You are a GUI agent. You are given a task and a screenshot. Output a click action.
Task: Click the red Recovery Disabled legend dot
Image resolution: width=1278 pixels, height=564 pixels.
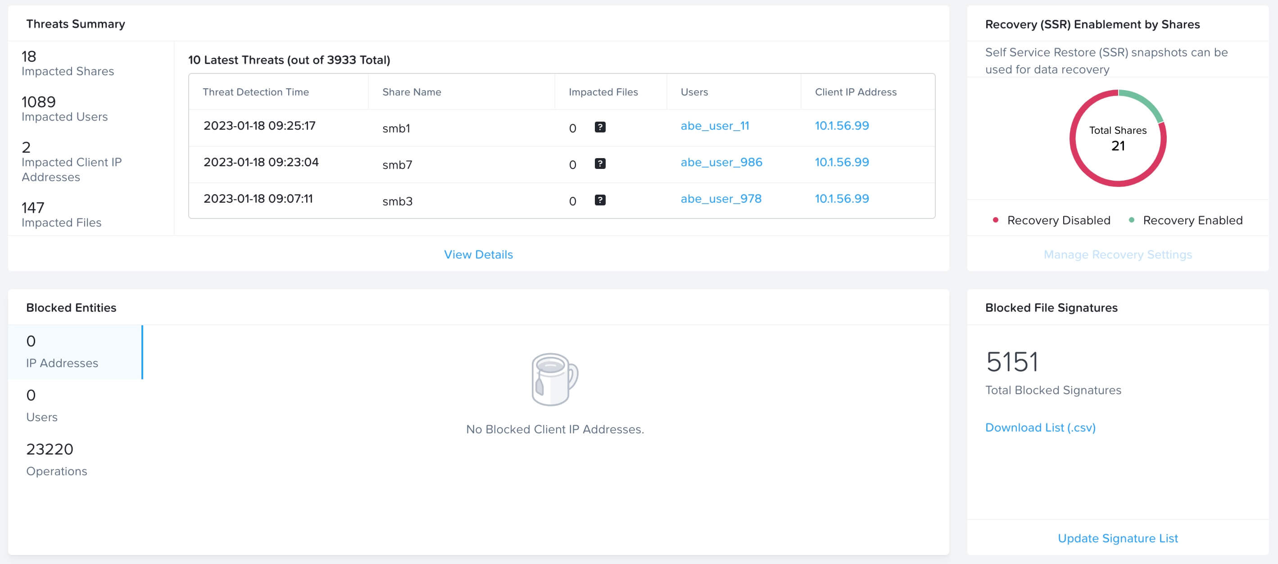click(995, 220)
